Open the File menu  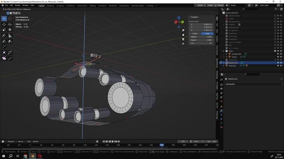[7, 5]
